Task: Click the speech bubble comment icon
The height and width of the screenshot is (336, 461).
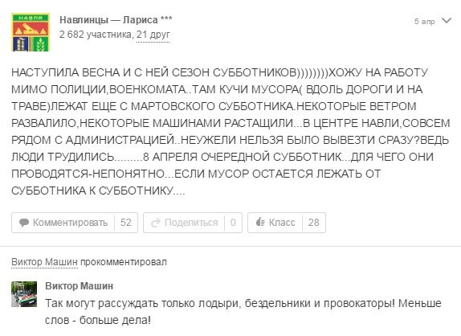Action: point(24,223)
